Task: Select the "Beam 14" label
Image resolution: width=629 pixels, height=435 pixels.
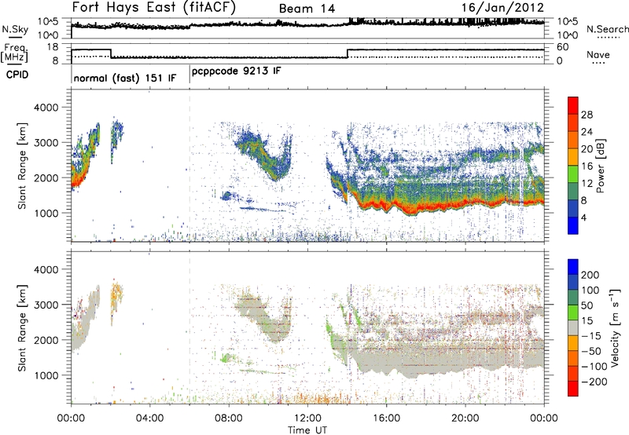Action: click(307, 9)
